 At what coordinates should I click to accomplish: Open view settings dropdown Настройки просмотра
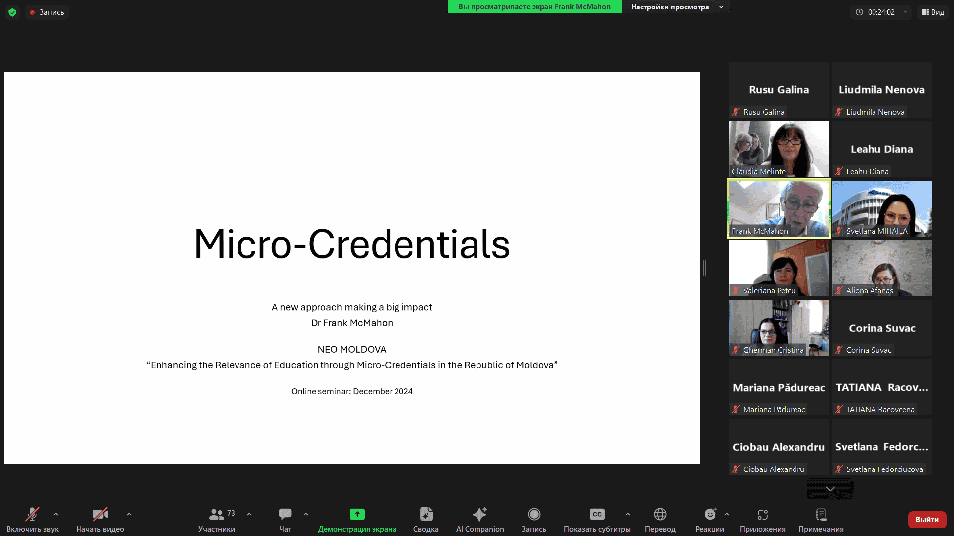point(676,7)
